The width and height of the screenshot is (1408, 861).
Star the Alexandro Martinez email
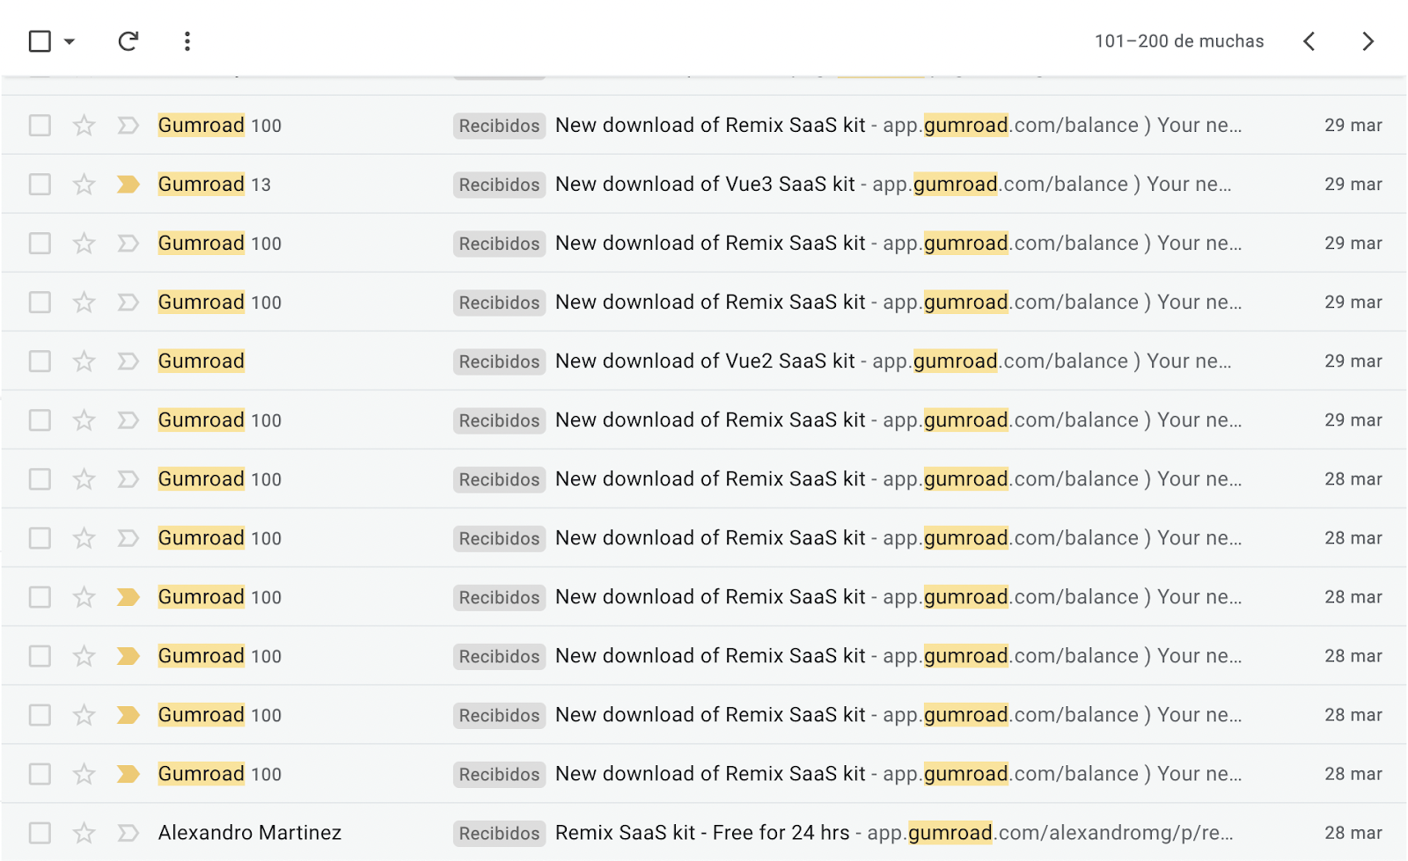[84, 832]
